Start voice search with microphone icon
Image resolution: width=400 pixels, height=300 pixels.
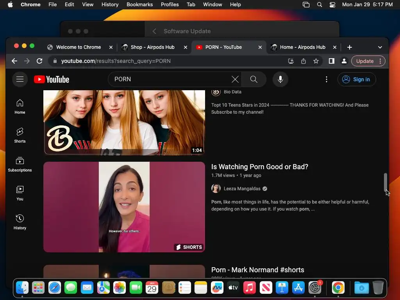coord(280,79)
